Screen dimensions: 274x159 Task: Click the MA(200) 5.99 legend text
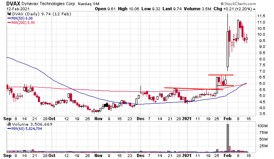23,23
